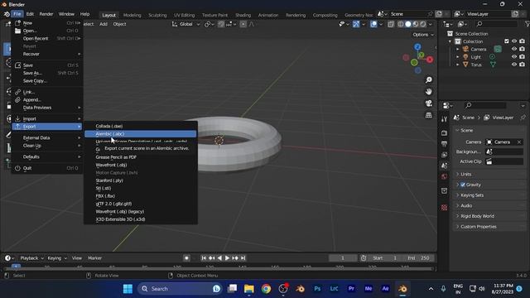Click the red X axis gizmo ball
This screenshot has width=530, height=298.
coord(430,60)
